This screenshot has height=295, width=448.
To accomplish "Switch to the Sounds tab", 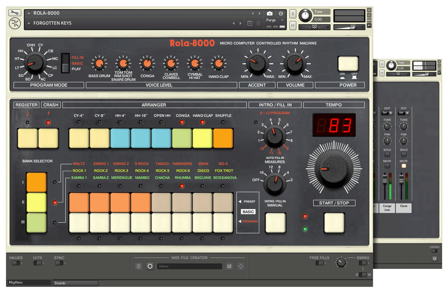I will 75,283.
